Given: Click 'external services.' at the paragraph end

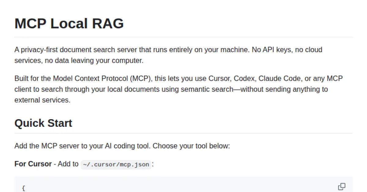Looking at the screenshot, I should point(42,100).
